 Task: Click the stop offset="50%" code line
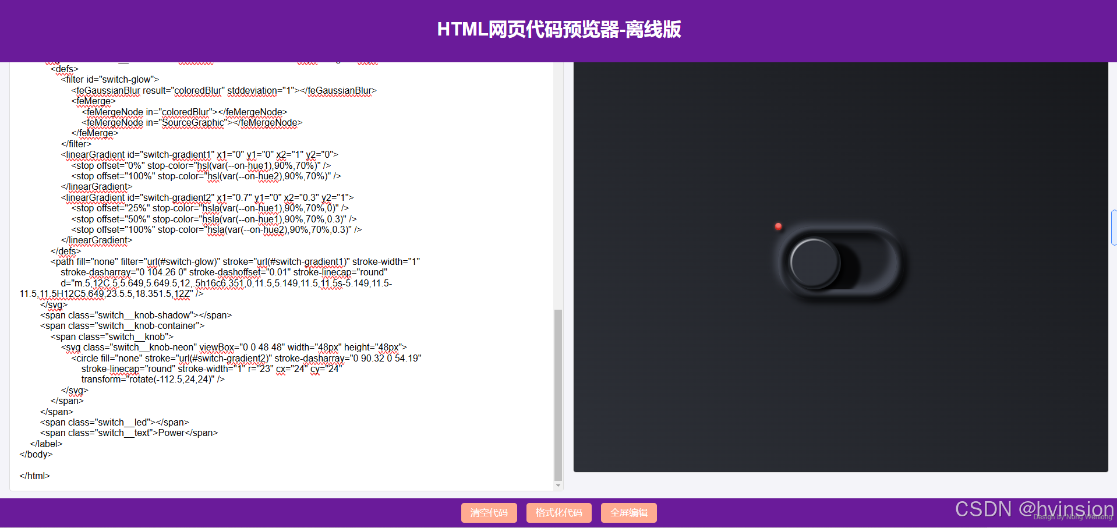(214, 219)
